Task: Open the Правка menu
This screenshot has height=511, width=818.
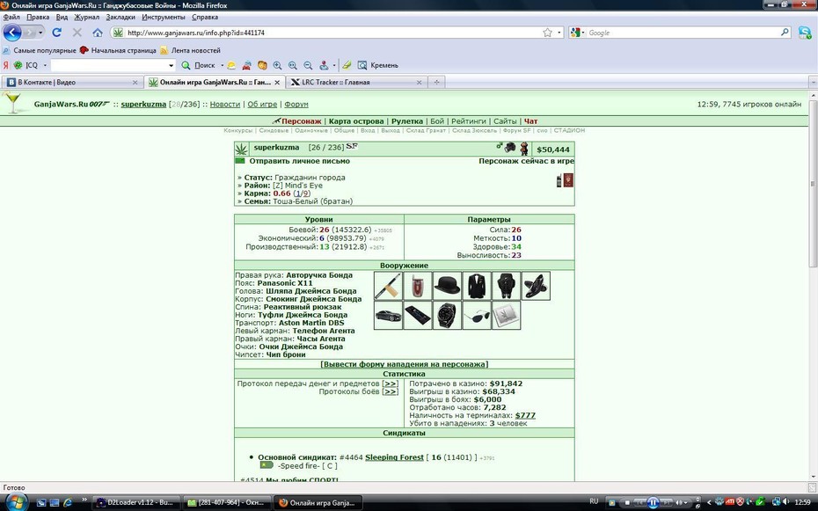Action: (38, 17)
